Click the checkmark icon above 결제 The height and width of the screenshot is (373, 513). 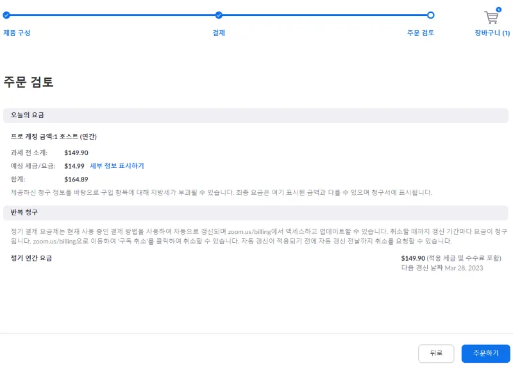(219, 15)
